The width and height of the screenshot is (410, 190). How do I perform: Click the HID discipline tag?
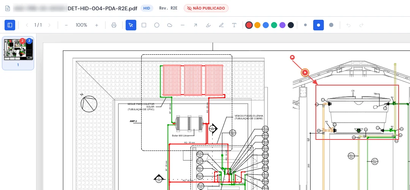(147, 8)
